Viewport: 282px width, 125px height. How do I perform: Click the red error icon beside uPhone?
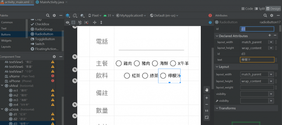(53, 81)
